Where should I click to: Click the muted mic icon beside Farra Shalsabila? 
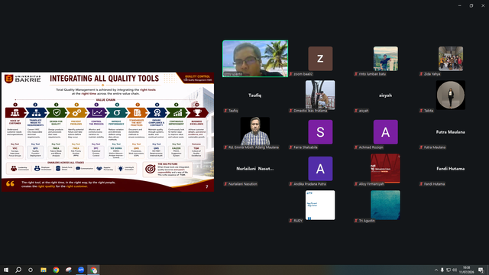click(291, 147)
